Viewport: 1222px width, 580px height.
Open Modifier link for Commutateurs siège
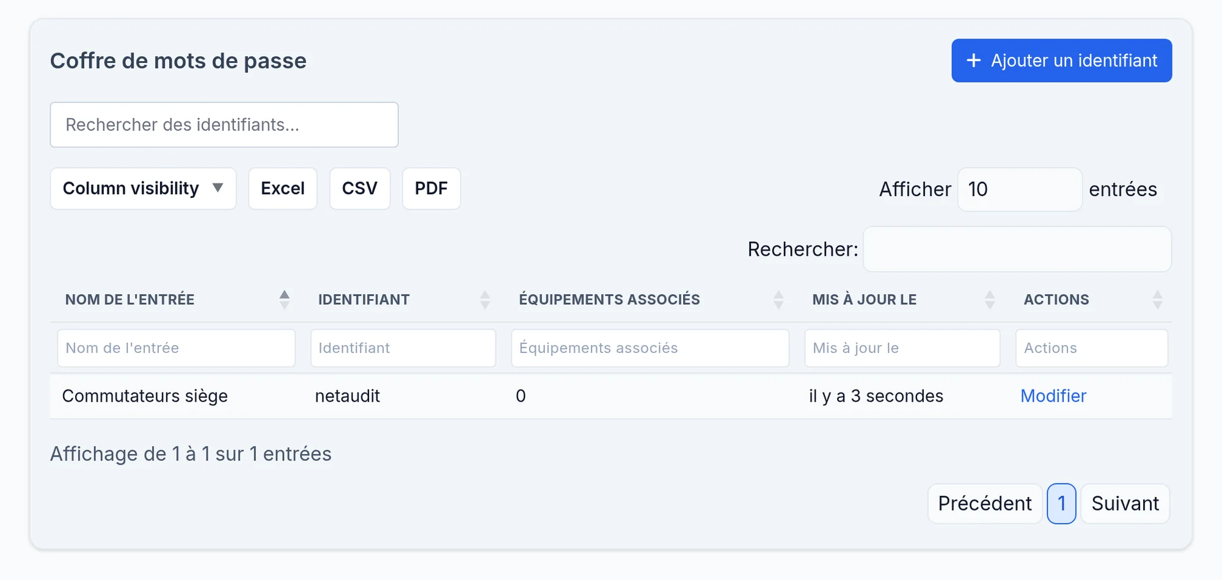coord(1053,396)
